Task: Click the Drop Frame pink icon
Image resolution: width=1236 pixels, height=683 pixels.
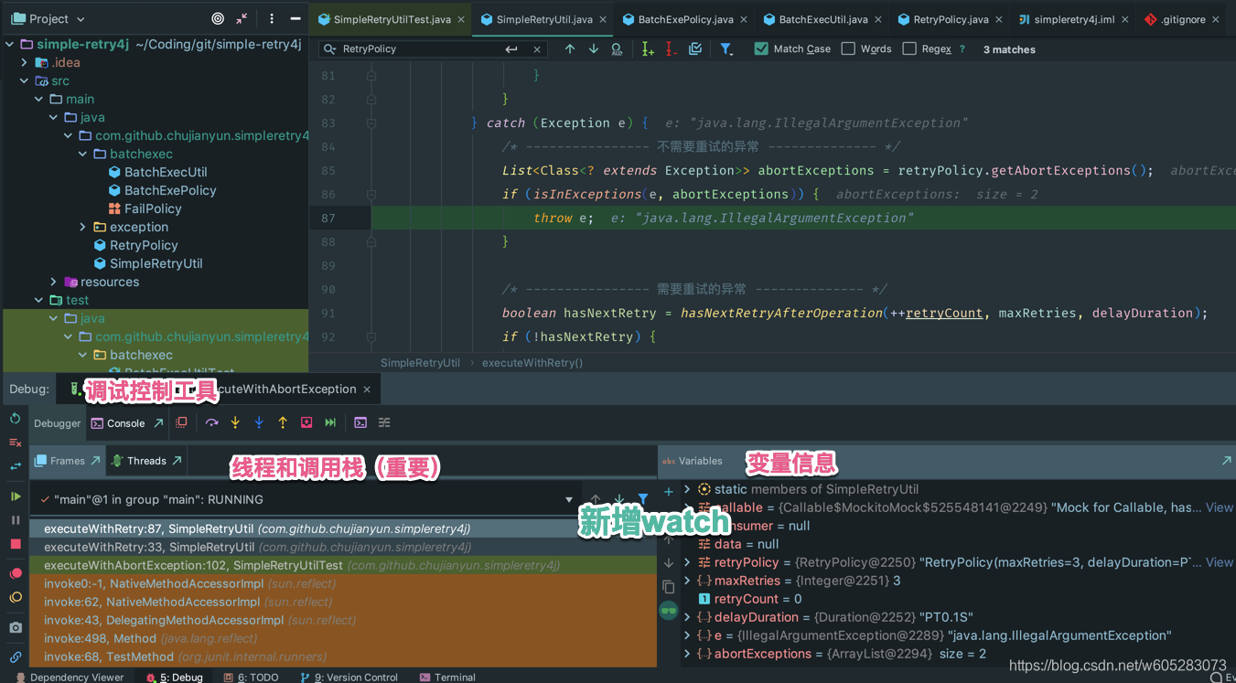Action: tap(306, 422)
